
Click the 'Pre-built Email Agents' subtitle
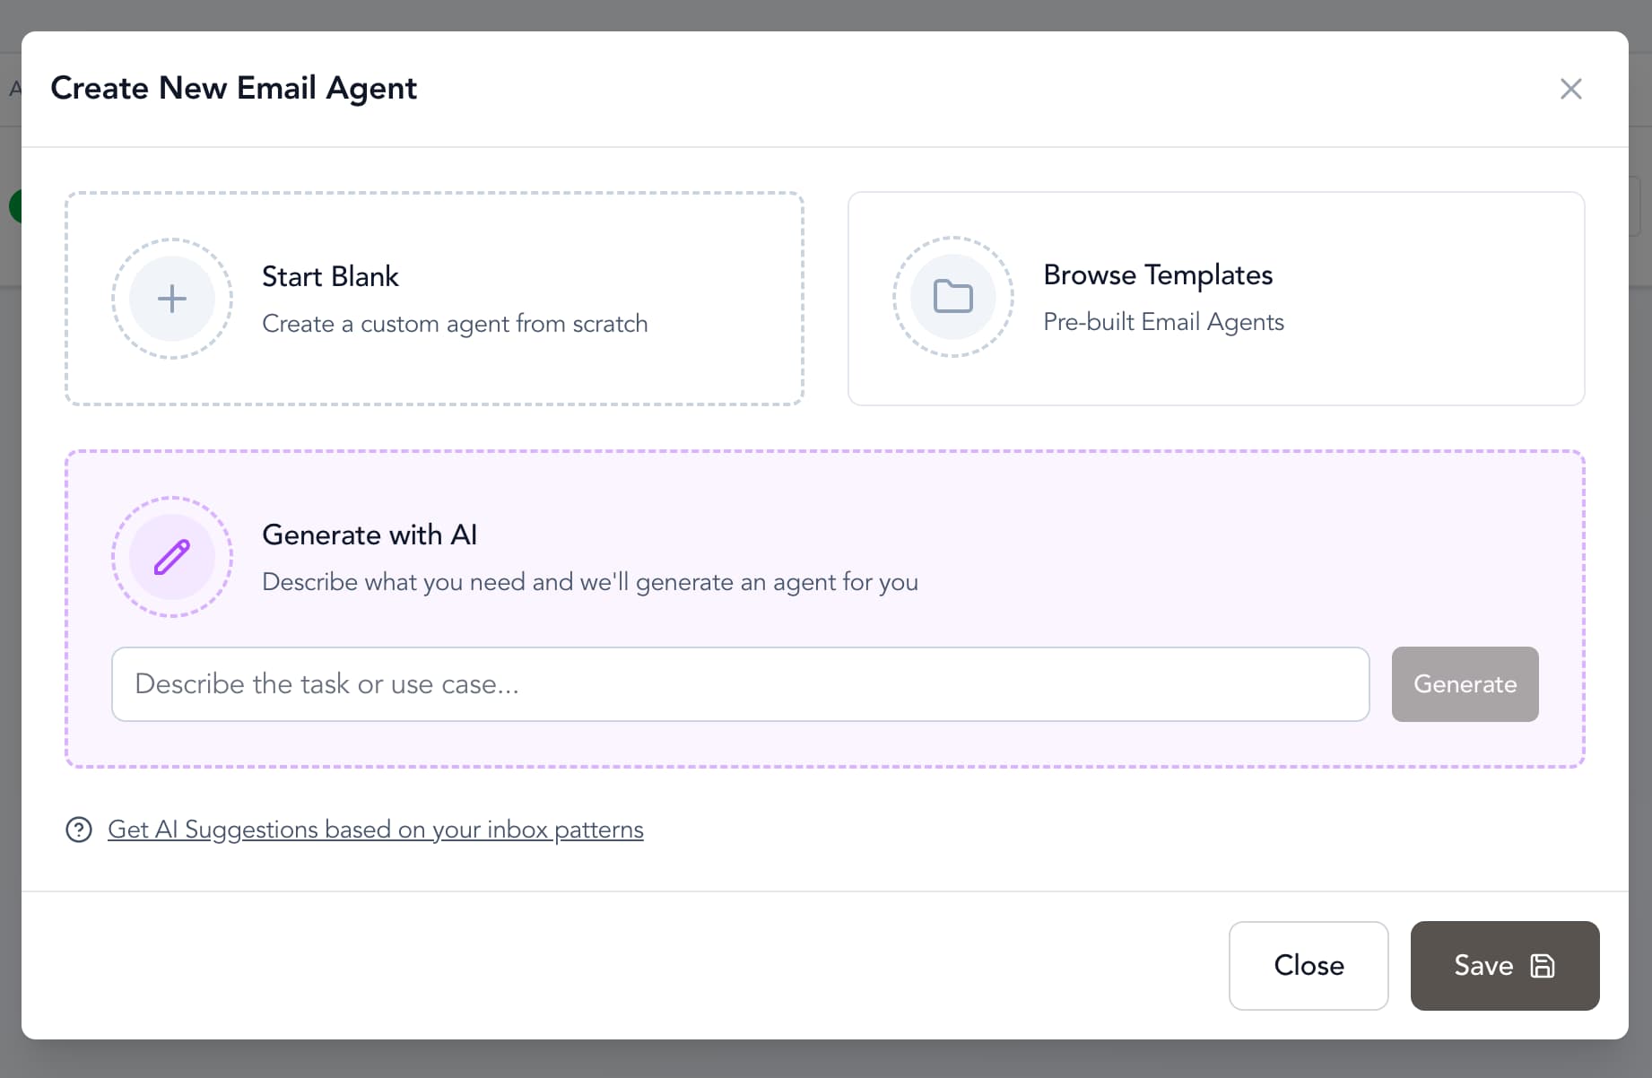coord(1162,322)
